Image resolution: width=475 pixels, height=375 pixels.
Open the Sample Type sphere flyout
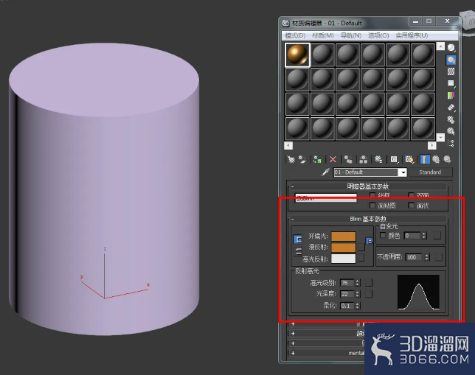click(x=451, y=48)
